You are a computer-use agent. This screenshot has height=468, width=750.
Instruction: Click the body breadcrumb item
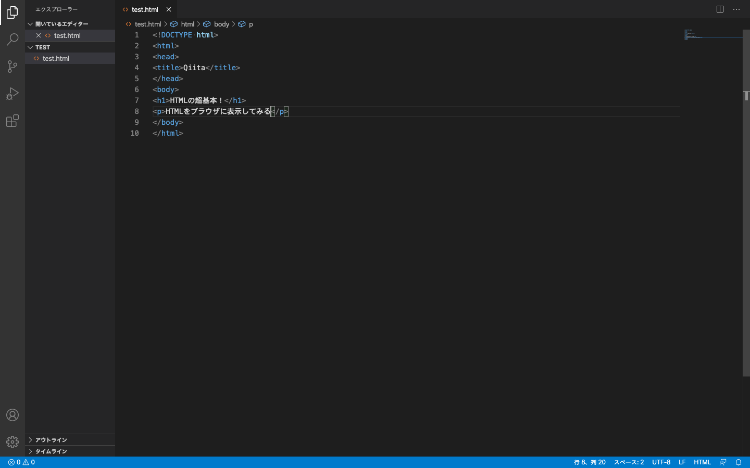pos(216,24)
